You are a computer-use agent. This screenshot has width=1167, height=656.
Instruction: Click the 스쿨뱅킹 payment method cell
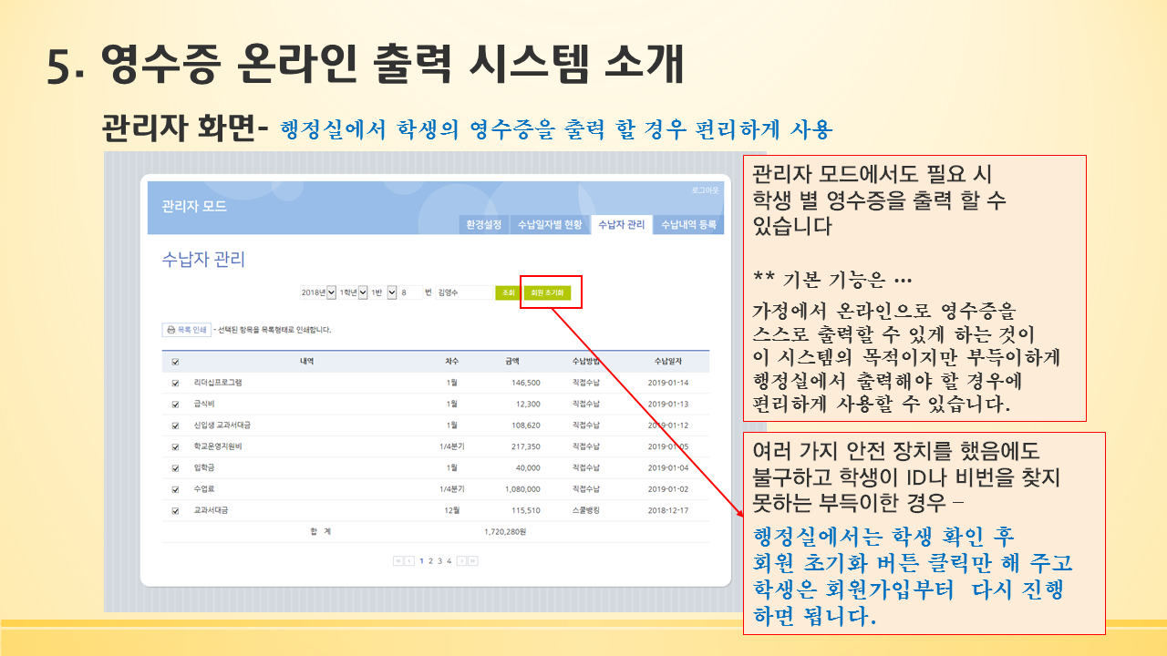585,511
